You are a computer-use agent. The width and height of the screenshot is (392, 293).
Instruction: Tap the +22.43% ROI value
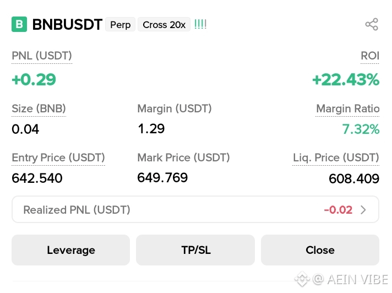(x=346, y=79)
